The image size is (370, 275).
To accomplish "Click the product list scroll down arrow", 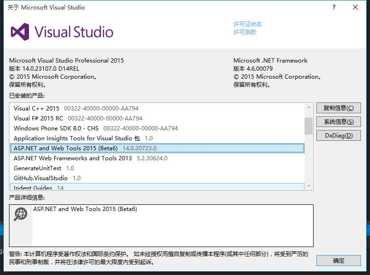I will (x=309, y=186).
